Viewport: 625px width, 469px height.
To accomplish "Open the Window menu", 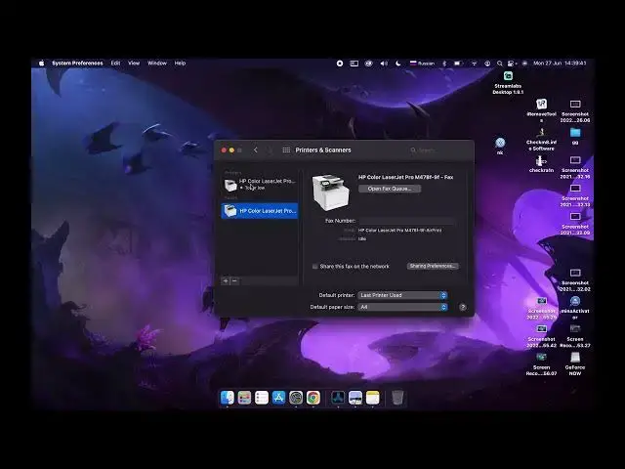I will (x=157, y=63).
